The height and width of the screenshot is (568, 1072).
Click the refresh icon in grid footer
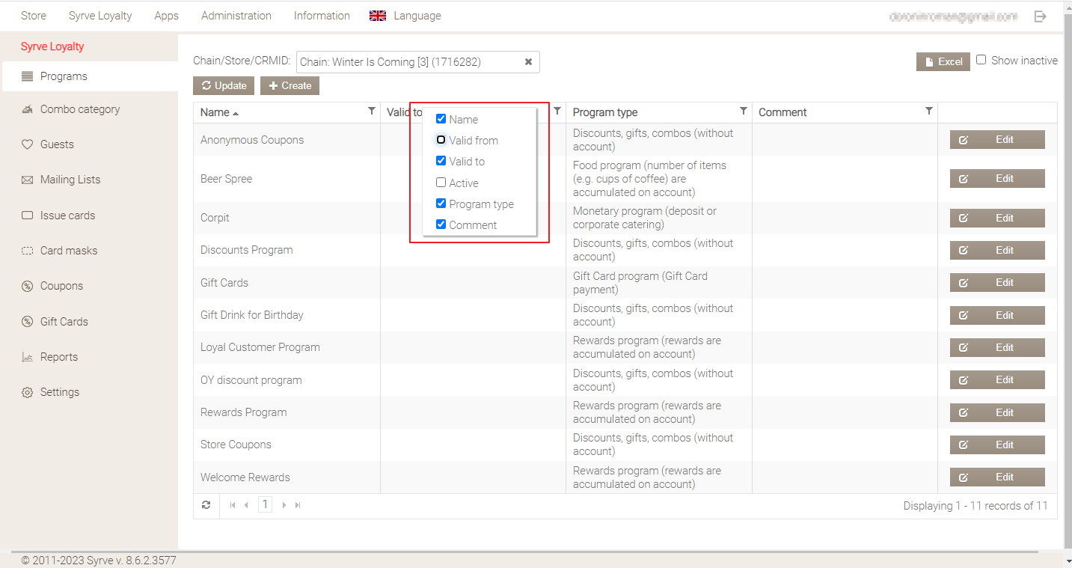[x=206, y=505]
